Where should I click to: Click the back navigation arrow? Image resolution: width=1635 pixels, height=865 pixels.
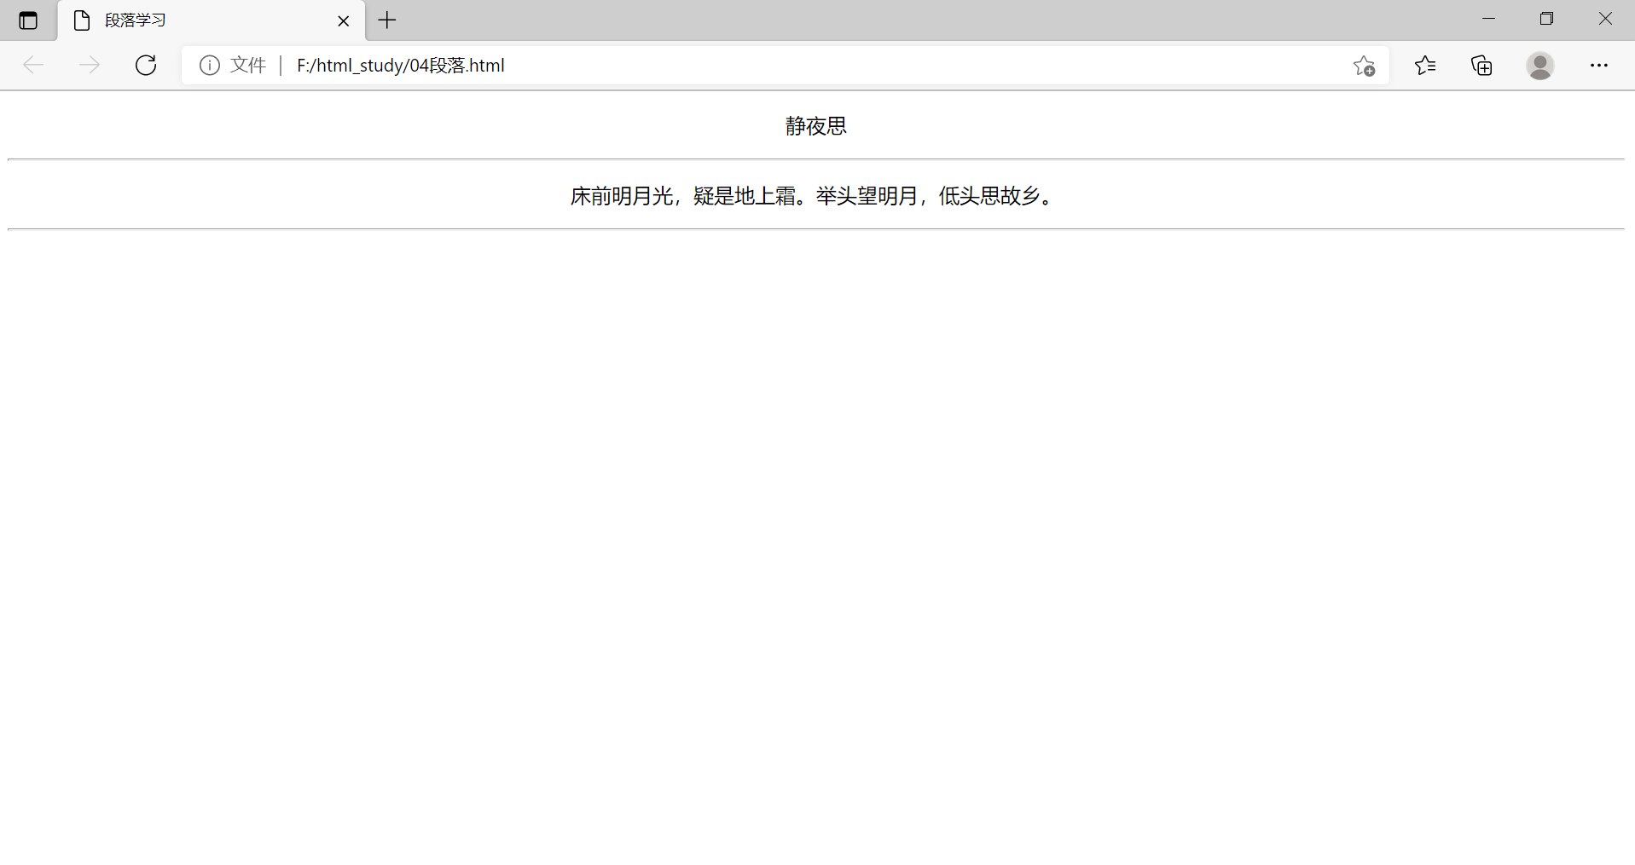32,65
